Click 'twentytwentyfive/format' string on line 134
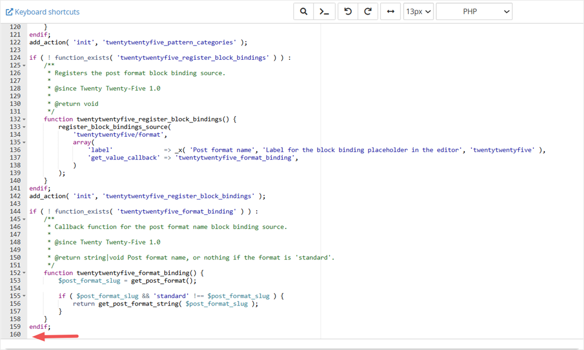Screen dimensions: 584x350 point(119,135)
